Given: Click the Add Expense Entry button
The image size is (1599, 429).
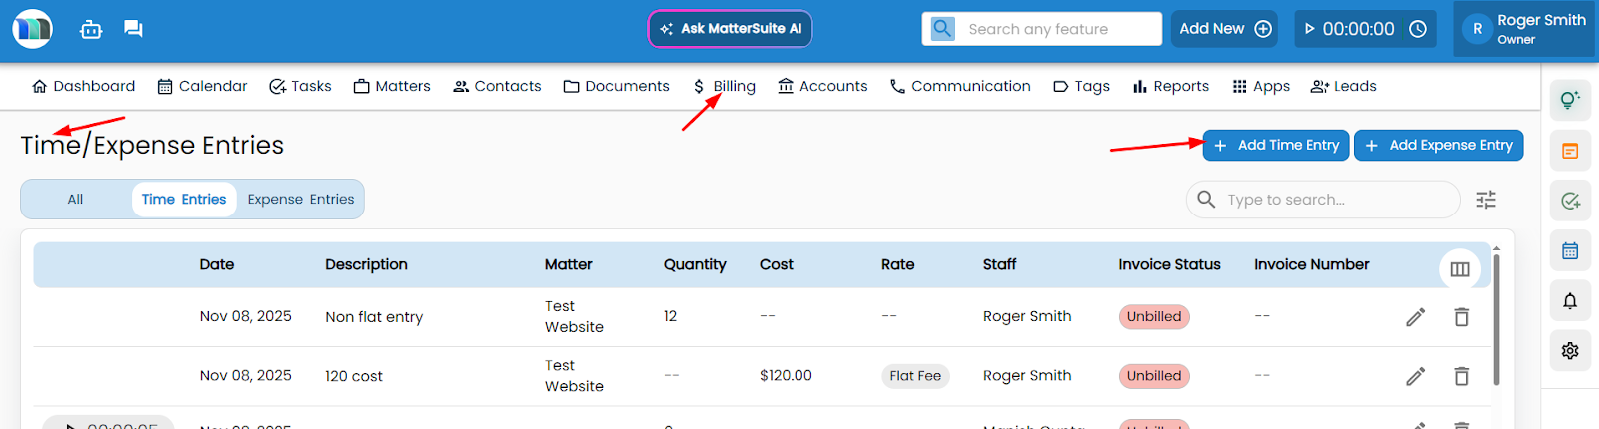Looking at the screenshot, I should point(1438,145).
